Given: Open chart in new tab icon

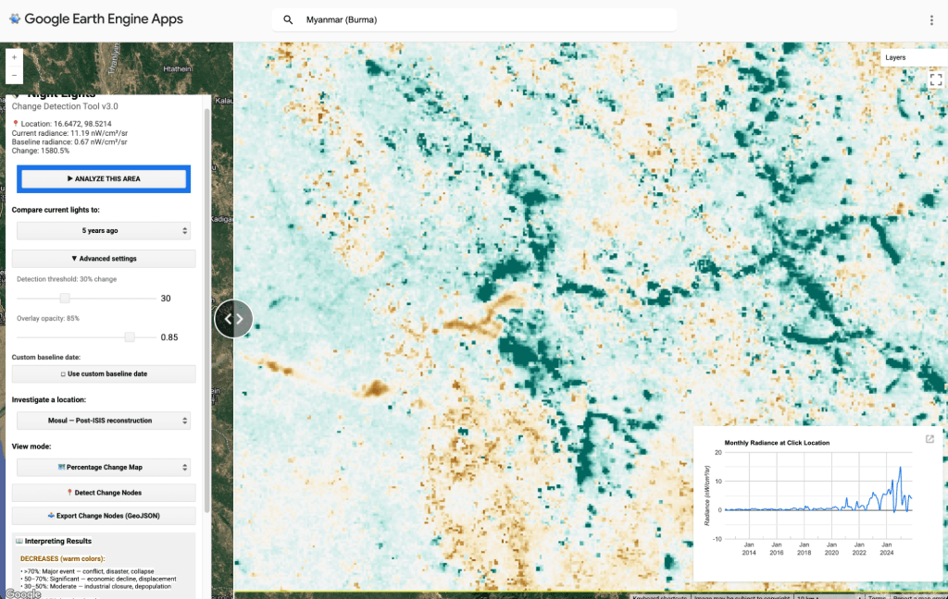Looking at the screenshot, I should (x=929, y=439).
